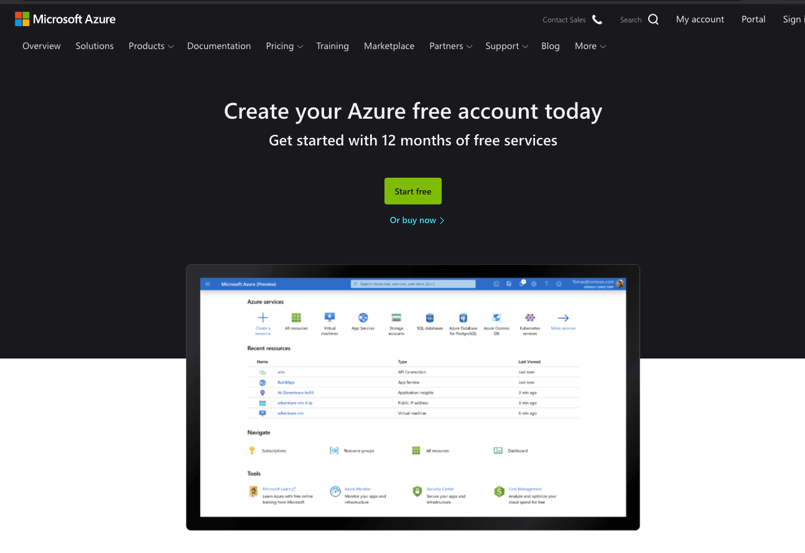
Task: Open the Documentation nav item
Action: (219, 46)
